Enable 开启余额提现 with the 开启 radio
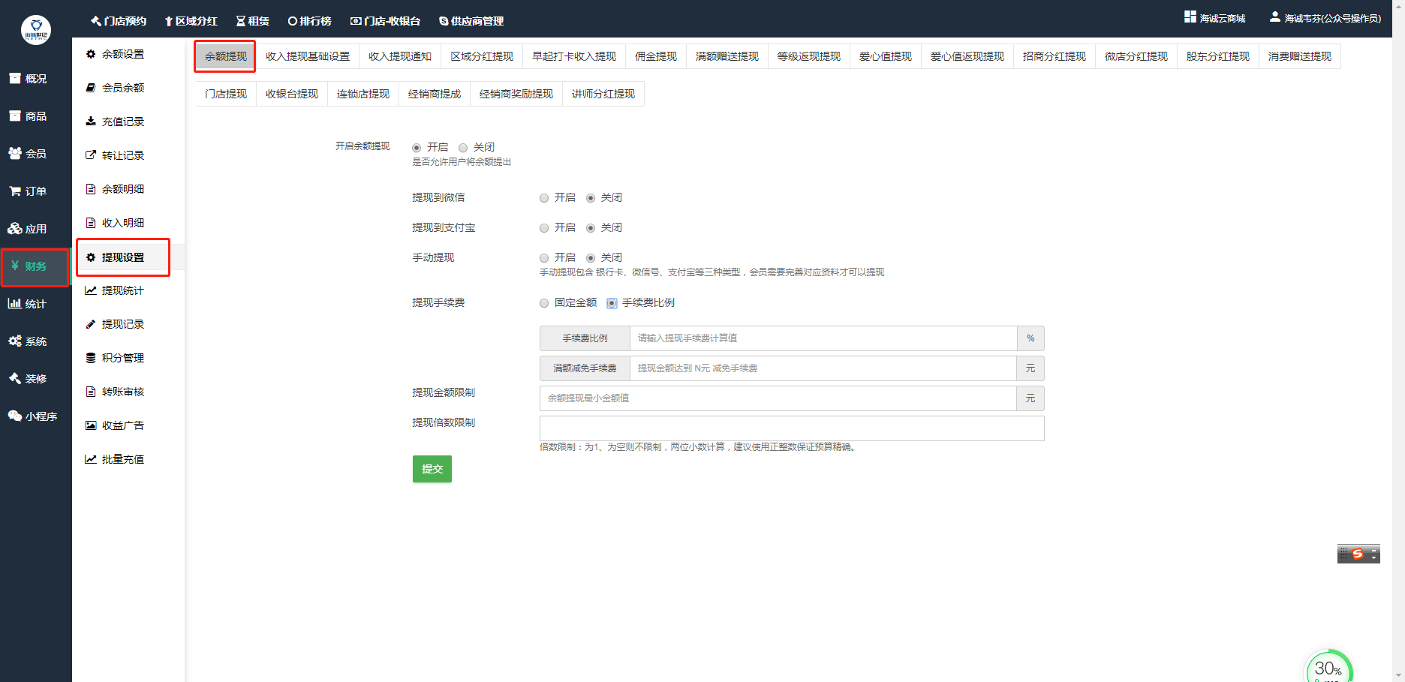Image resolution: width=1405 pixels, height=682 pixels. click(417, 148)
